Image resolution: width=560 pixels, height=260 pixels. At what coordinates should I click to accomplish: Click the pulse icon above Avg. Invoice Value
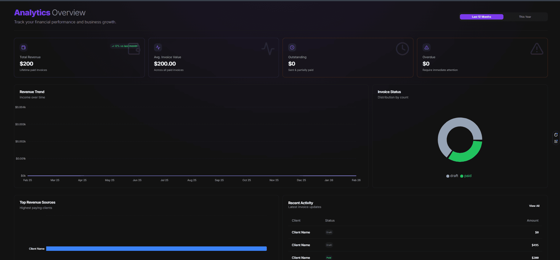click(158, 47)
